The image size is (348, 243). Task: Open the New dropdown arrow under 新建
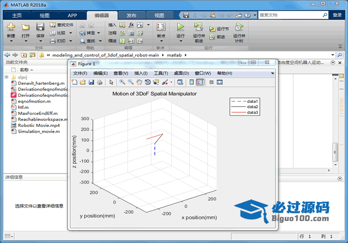pos(11,41)
